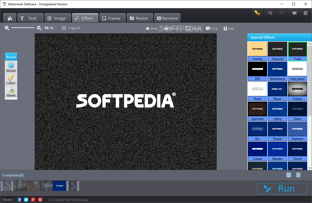Image resolution: width=312 pixels, height=203 pixels.
Task: Apply the Lighting effect
Action: coord(277,111)
